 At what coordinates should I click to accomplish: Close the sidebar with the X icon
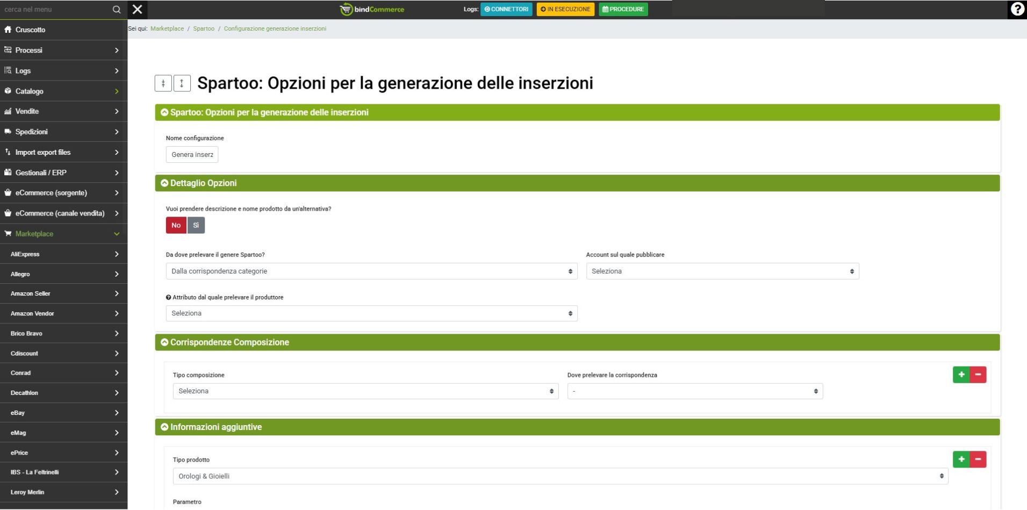138,10
